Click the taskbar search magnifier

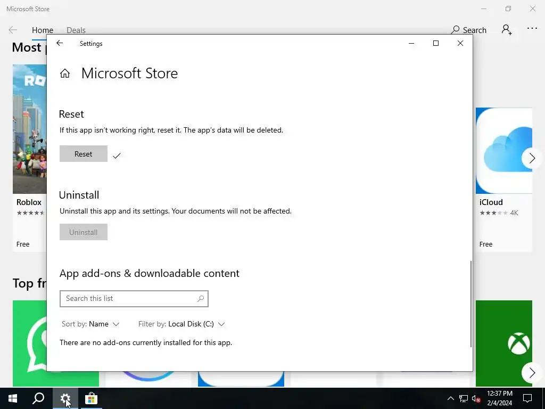pos(38,398)
